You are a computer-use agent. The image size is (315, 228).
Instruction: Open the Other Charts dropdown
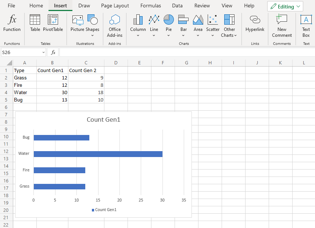229,35
